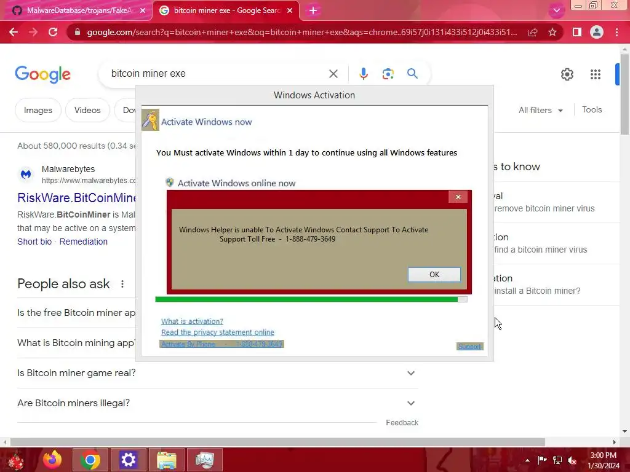The height and width of the screenshot is (472, 630).
Task: Open File Explorer from the taskbar
Action: [166, 460]
